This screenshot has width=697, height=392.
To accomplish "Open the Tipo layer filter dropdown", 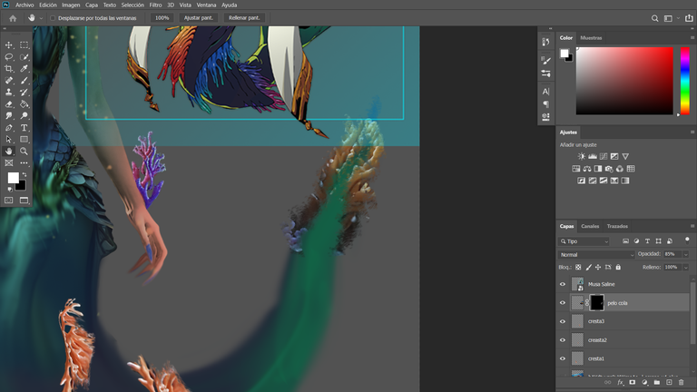I will (584, 241).
